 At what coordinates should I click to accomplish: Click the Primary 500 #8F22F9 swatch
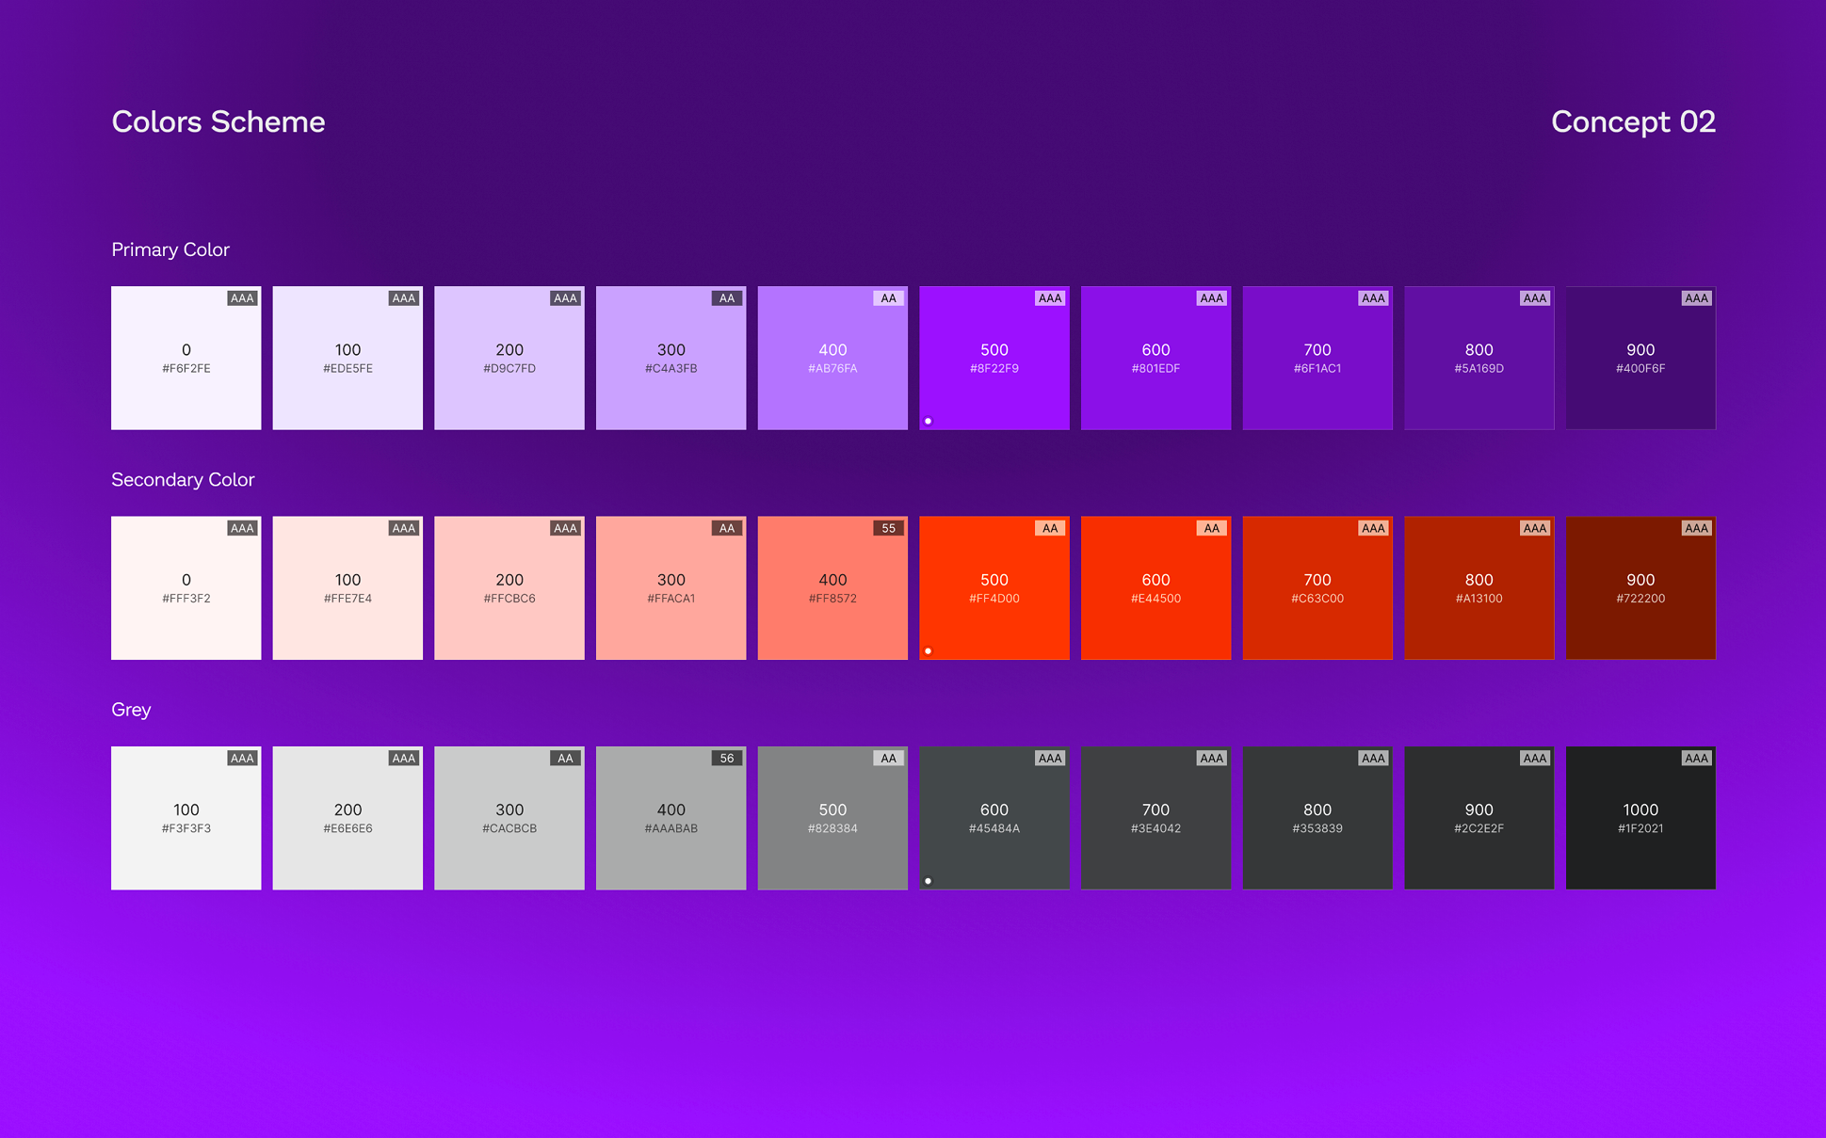point(994,359)
